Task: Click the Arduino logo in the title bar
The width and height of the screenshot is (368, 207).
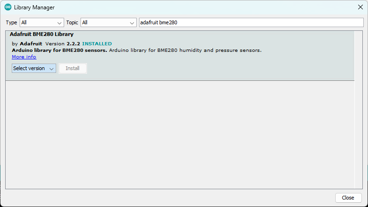Action: (8, 7)
